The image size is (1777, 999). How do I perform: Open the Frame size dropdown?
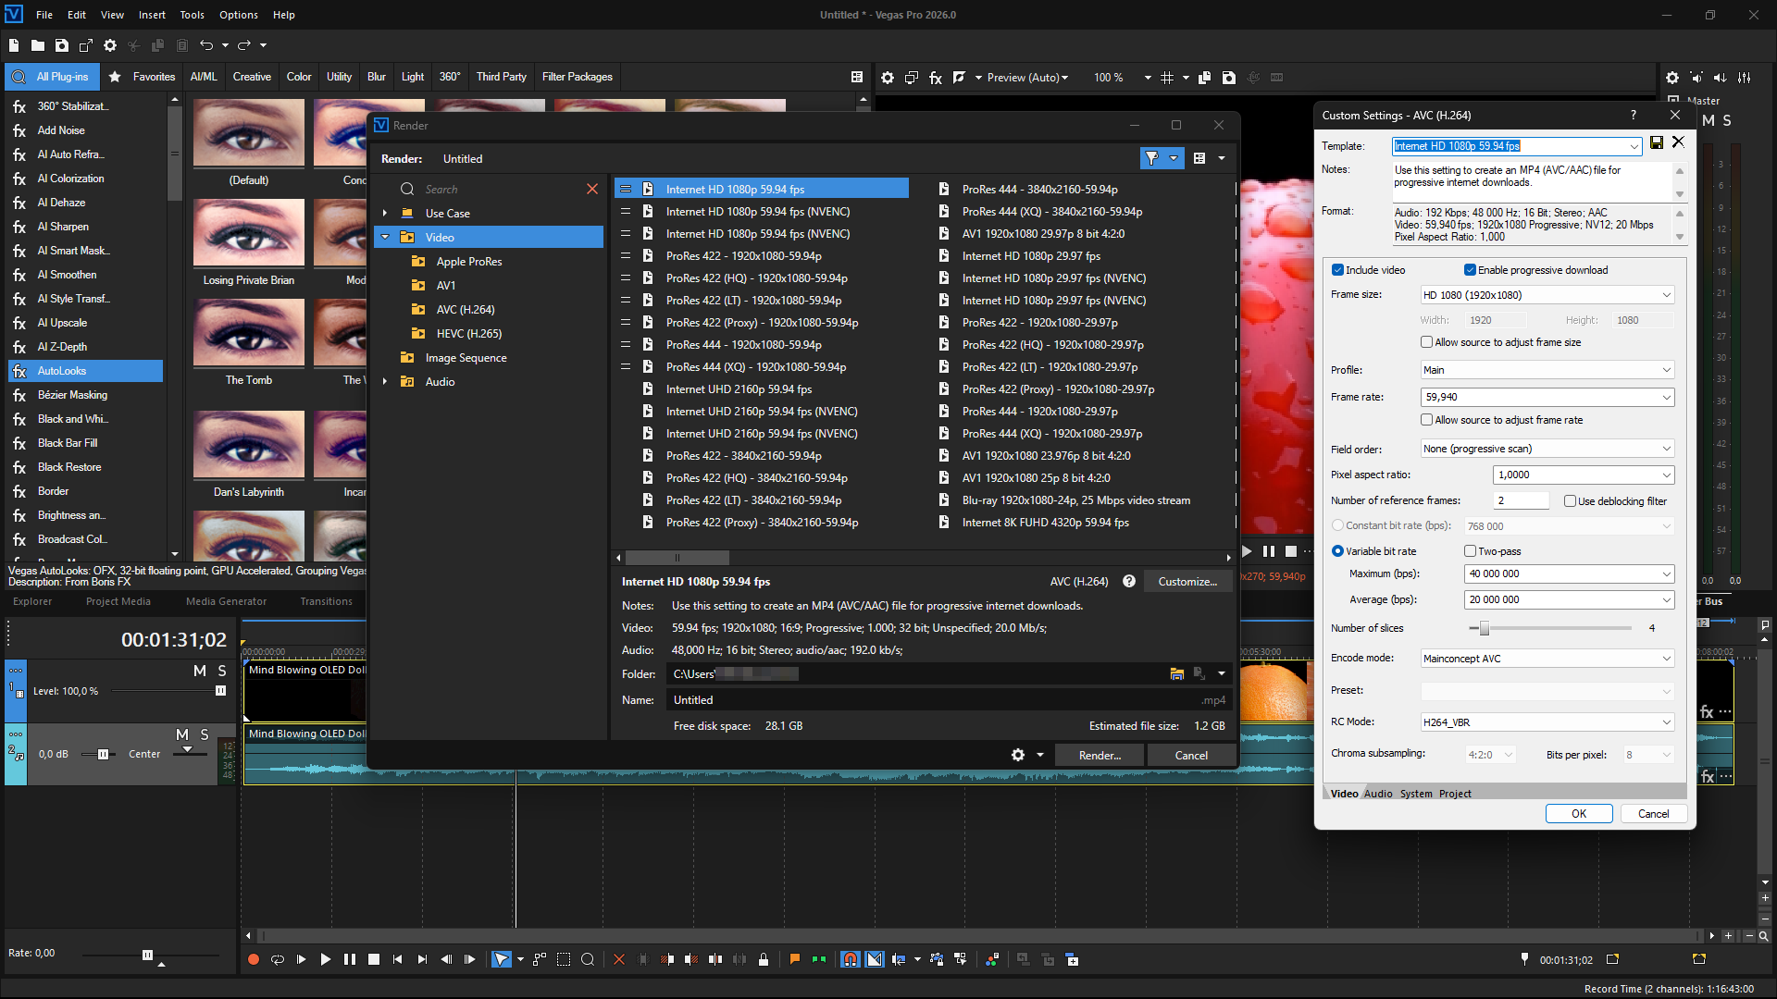pyautogui.click(x=1547, y=295)
